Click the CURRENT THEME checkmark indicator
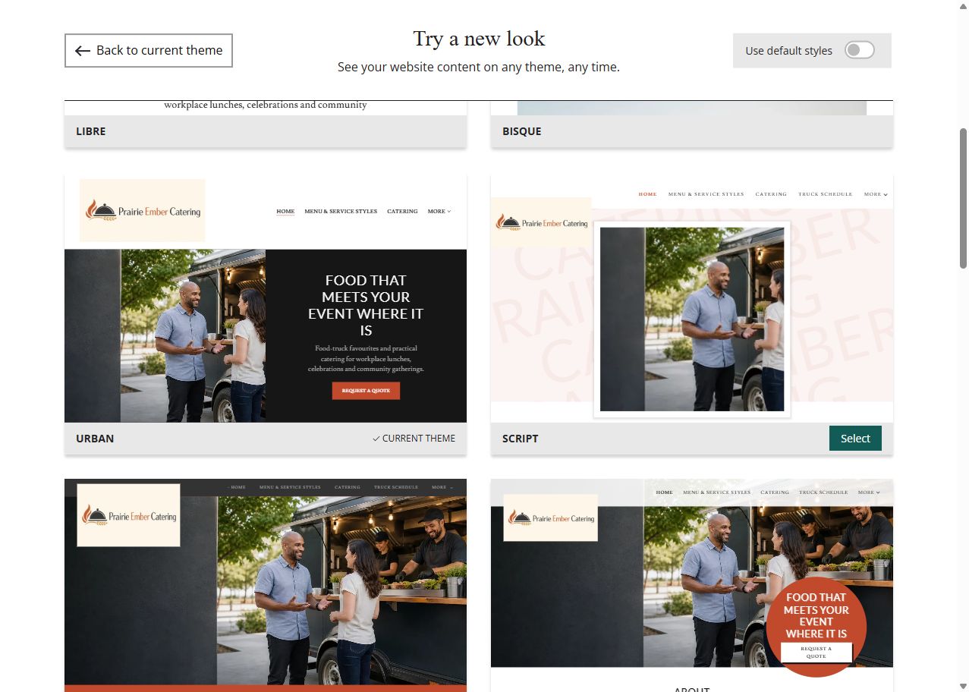 pyautogui.click(x=414, y=439)
